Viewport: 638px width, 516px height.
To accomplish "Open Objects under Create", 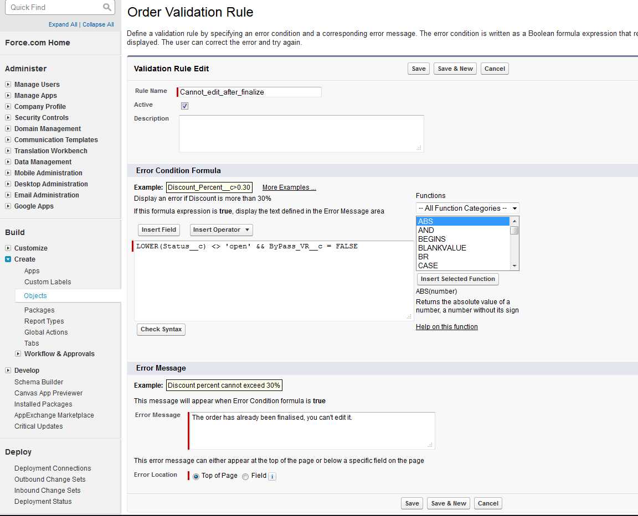I will pyautogui.click(x=35, y=296).
